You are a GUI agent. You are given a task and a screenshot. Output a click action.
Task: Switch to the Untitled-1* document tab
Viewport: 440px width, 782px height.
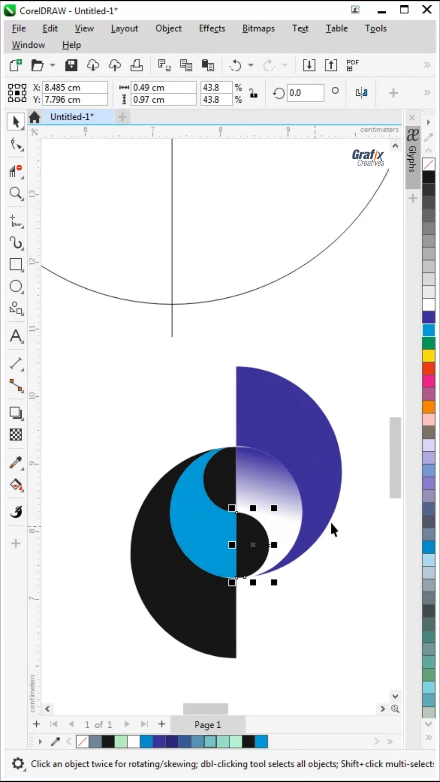point(72,117)
